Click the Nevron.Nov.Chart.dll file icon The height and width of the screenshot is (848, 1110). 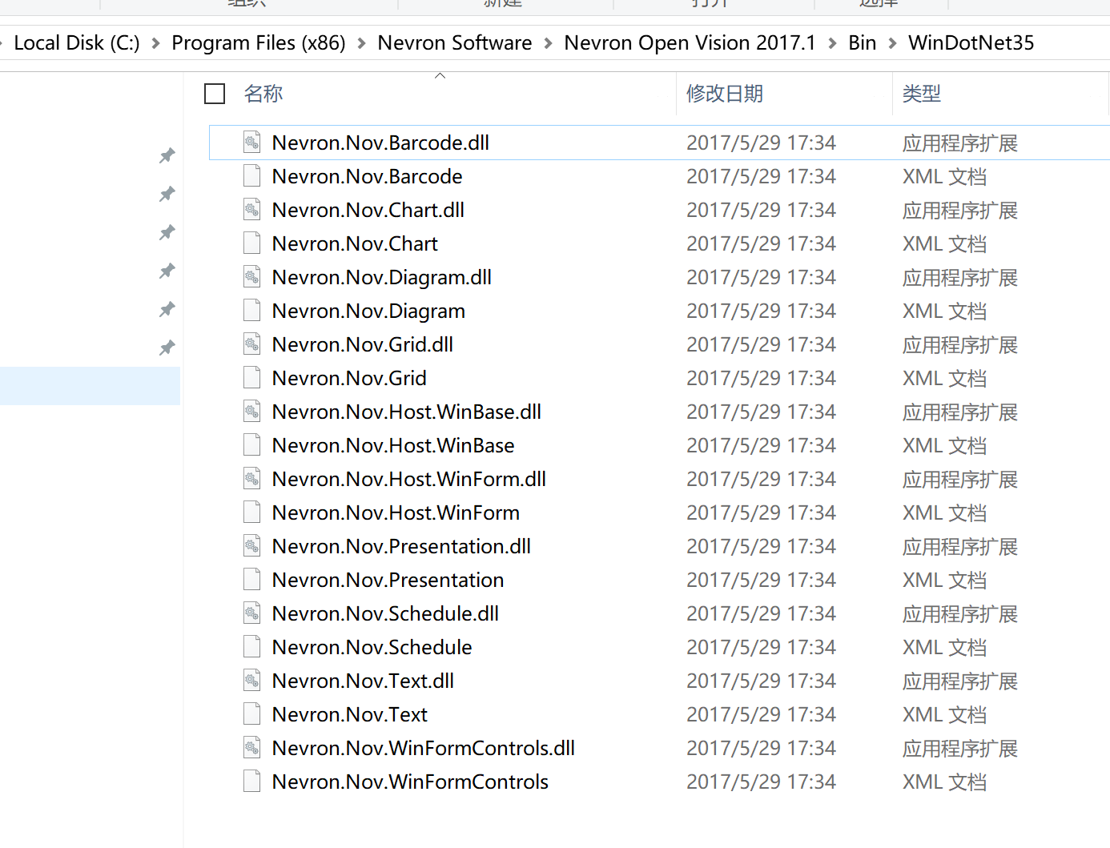[251, 210]
